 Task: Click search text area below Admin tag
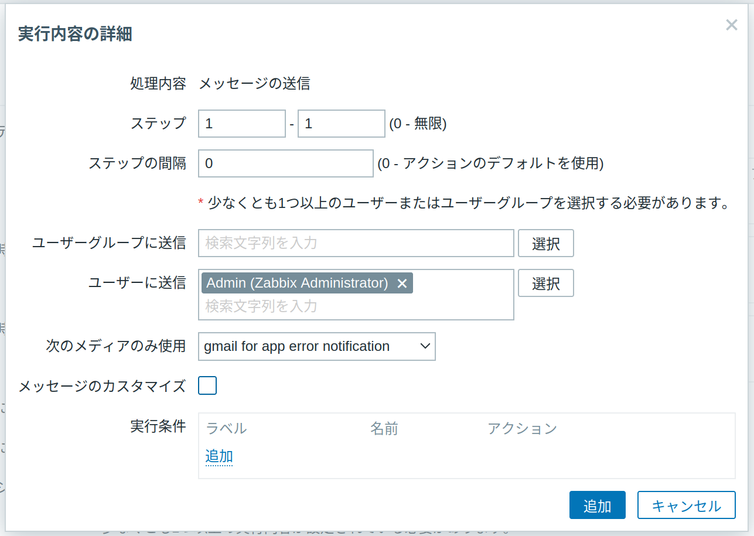tap(356, 306)
